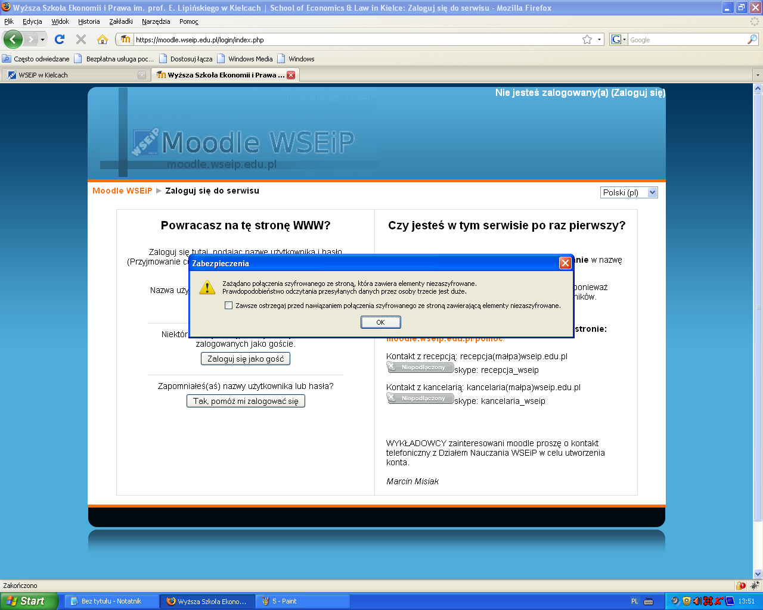Open the Narzędzia menu
763x610 pixels.
(x=156, y=21)
